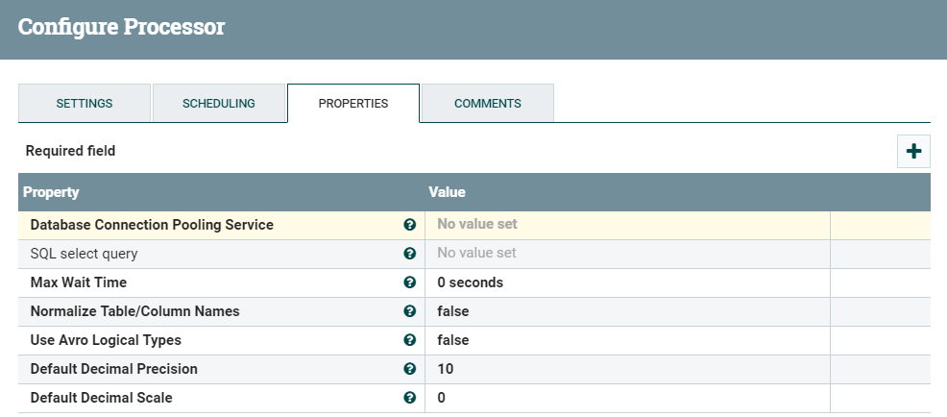Click help icon next to SQL select query
Screen dimensions: 947x417
click(x=410, y=254)
